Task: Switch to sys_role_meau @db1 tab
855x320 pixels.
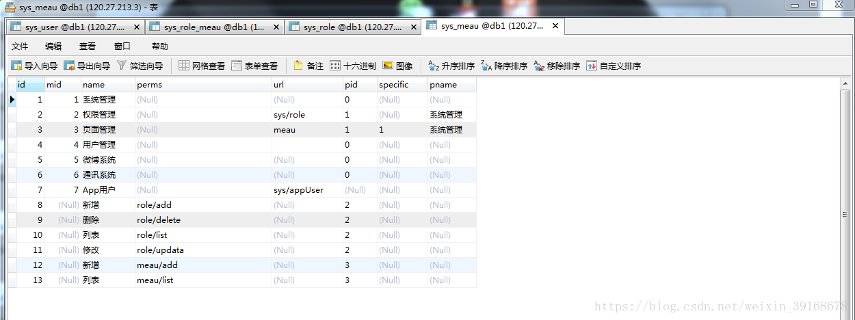Action: (214, 27)
